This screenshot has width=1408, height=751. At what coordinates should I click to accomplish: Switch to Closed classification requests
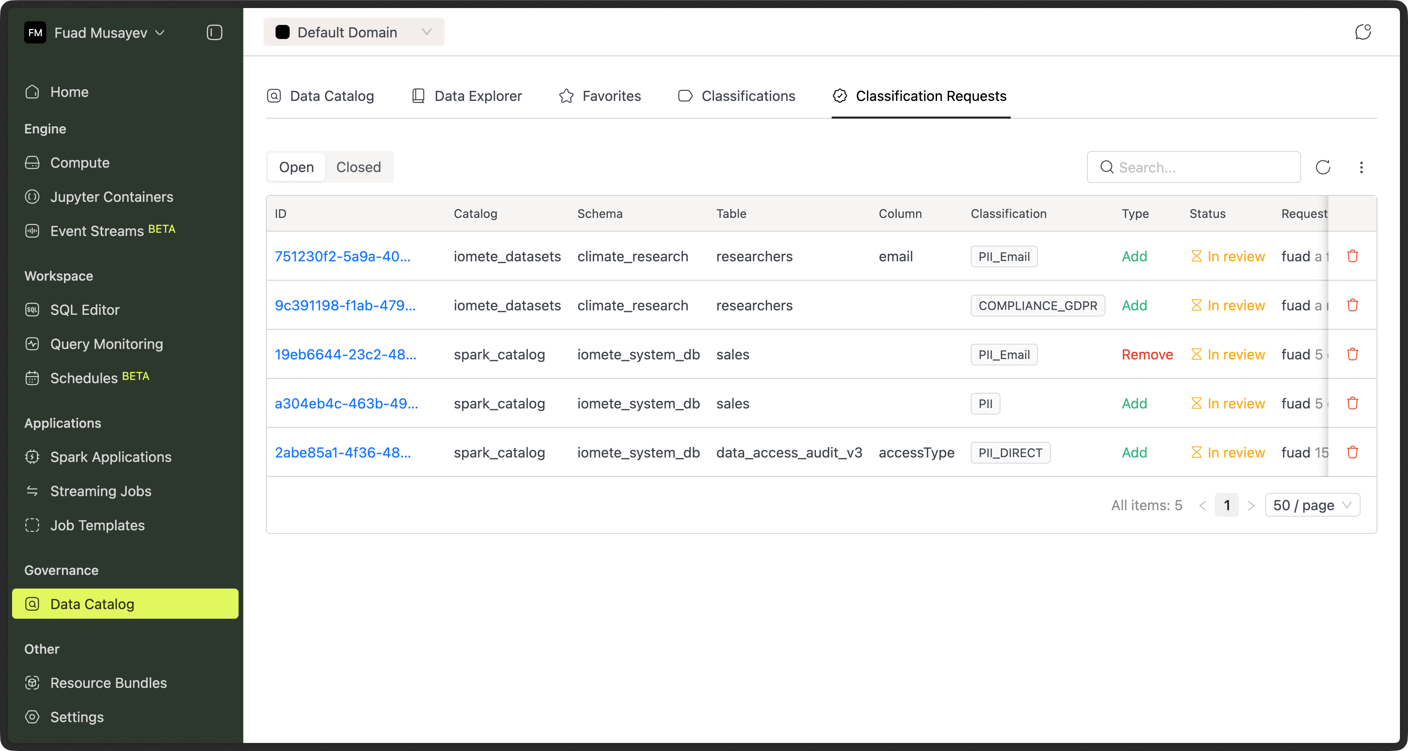coord(358,167)
